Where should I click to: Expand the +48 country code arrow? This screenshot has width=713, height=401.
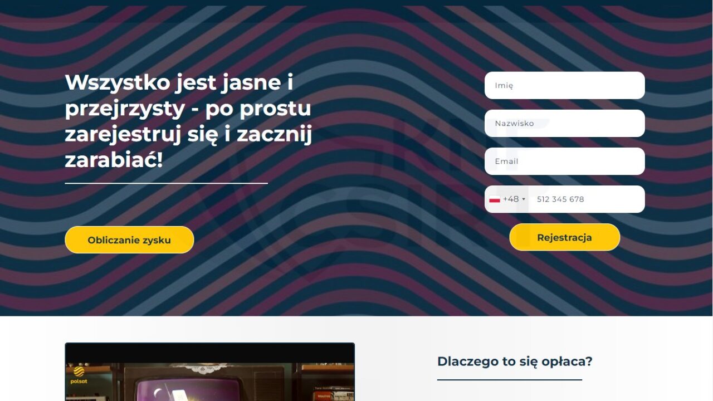click(524, 199)
